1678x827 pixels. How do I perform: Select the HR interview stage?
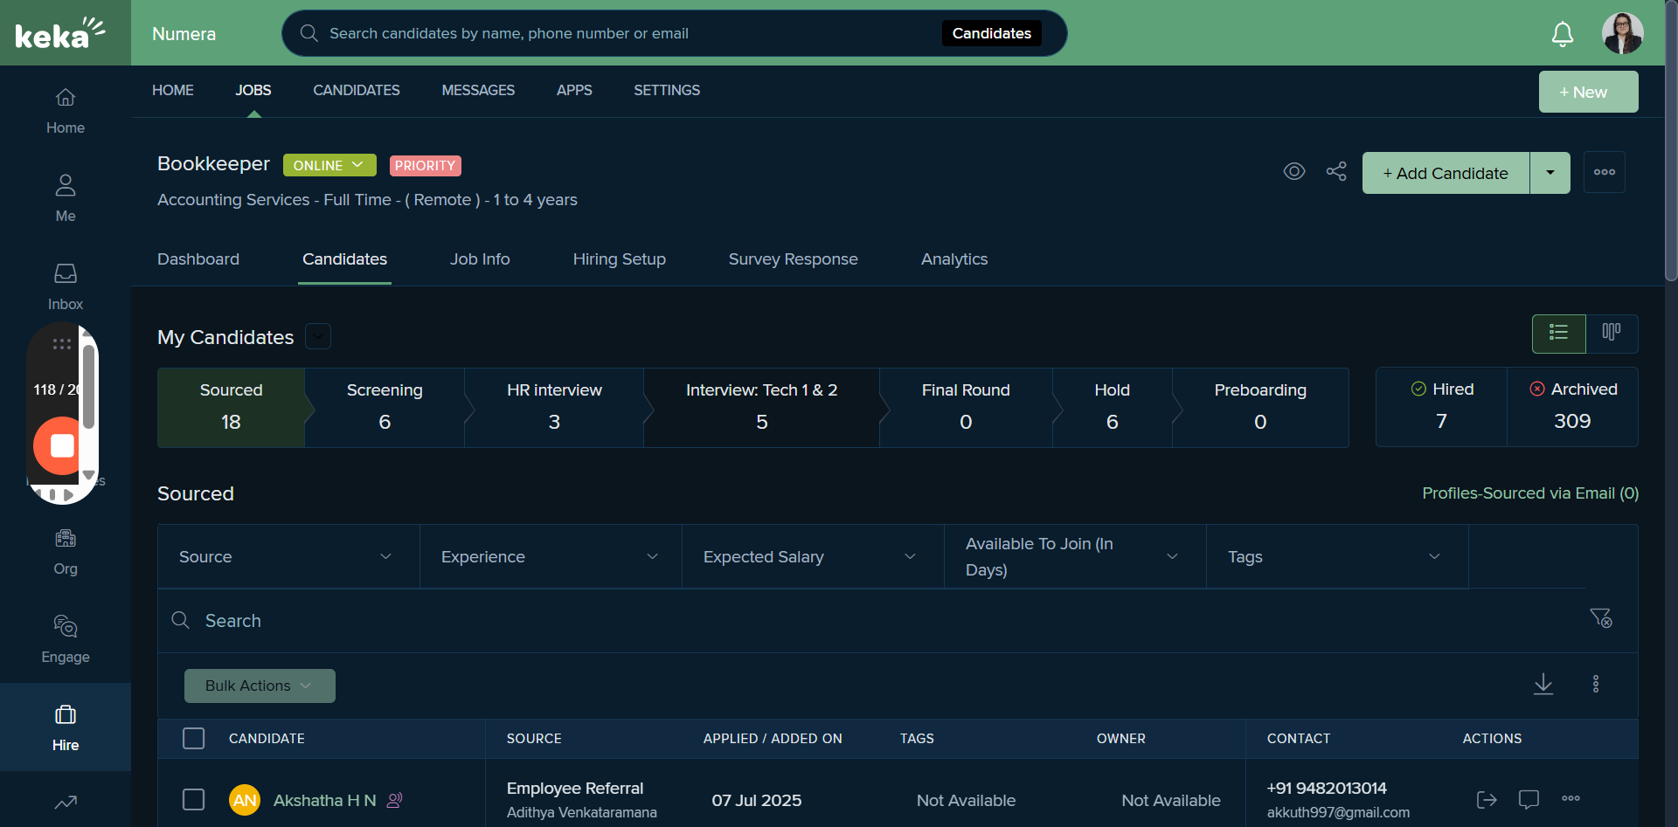(554, 408)
